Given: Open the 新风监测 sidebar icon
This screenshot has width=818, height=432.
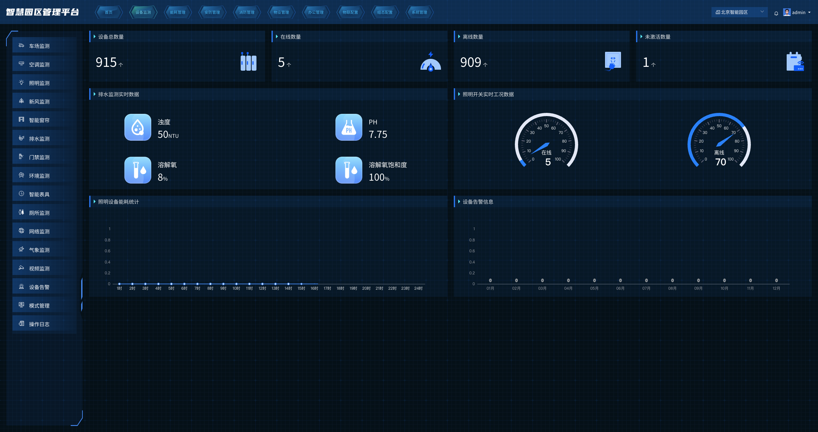Looking at the screenshot, I should 21,101.
